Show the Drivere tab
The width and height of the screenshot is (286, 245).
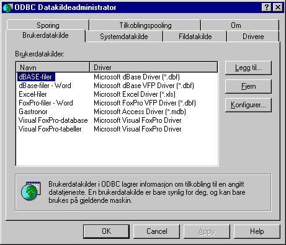pyautogui.click(x=253, y=37)
